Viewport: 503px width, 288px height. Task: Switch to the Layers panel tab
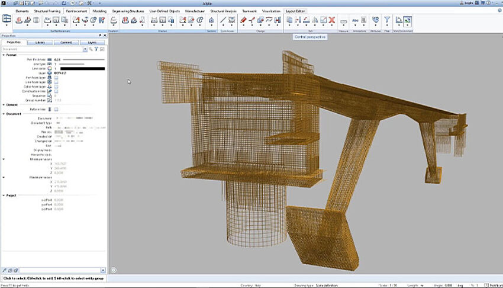point(92,43)
